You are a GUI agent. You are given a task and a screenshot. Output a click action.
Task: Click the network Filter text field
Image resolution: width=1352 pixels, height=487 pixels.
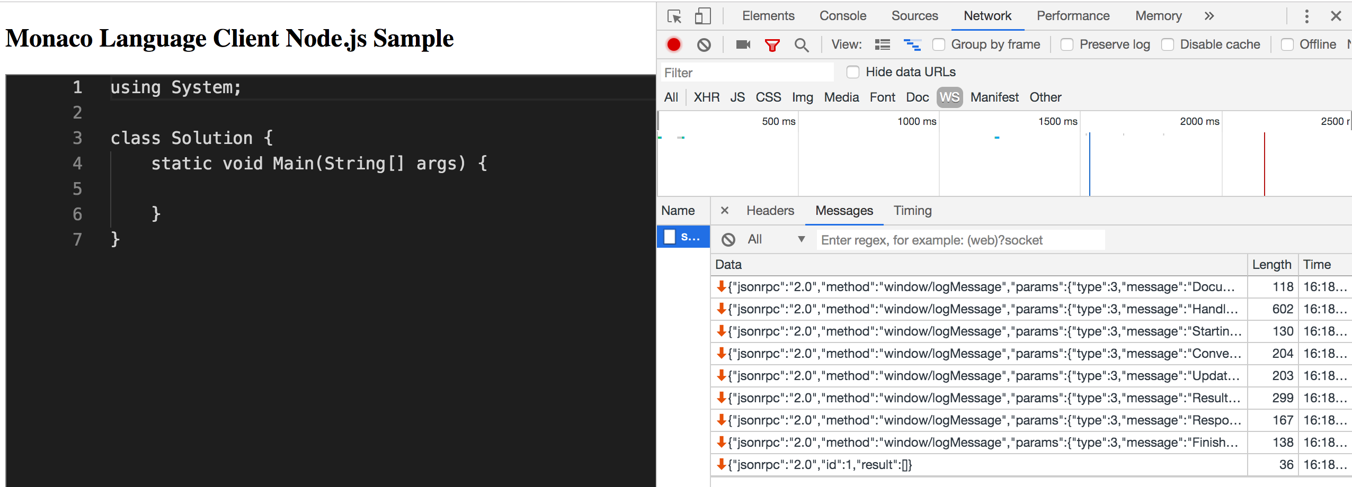click(x=747, y=73)
